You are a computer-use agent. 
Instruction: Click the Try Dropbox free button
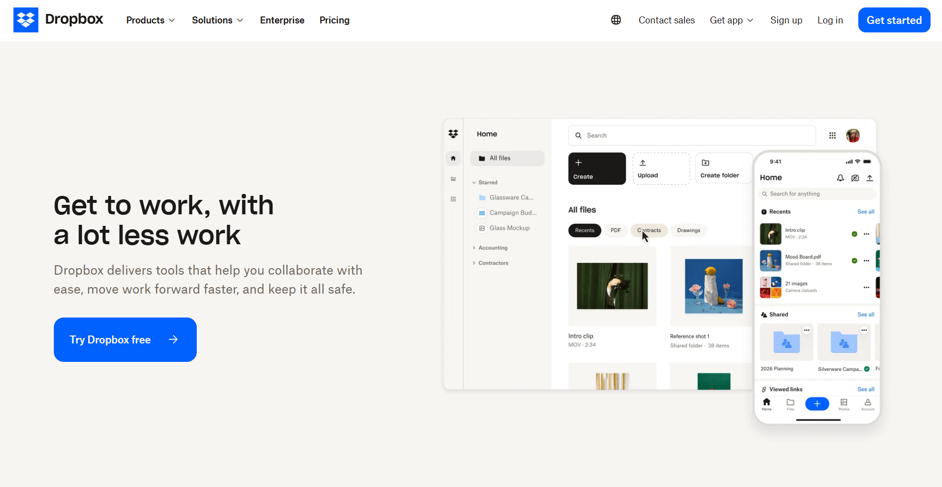pos(125,339)
